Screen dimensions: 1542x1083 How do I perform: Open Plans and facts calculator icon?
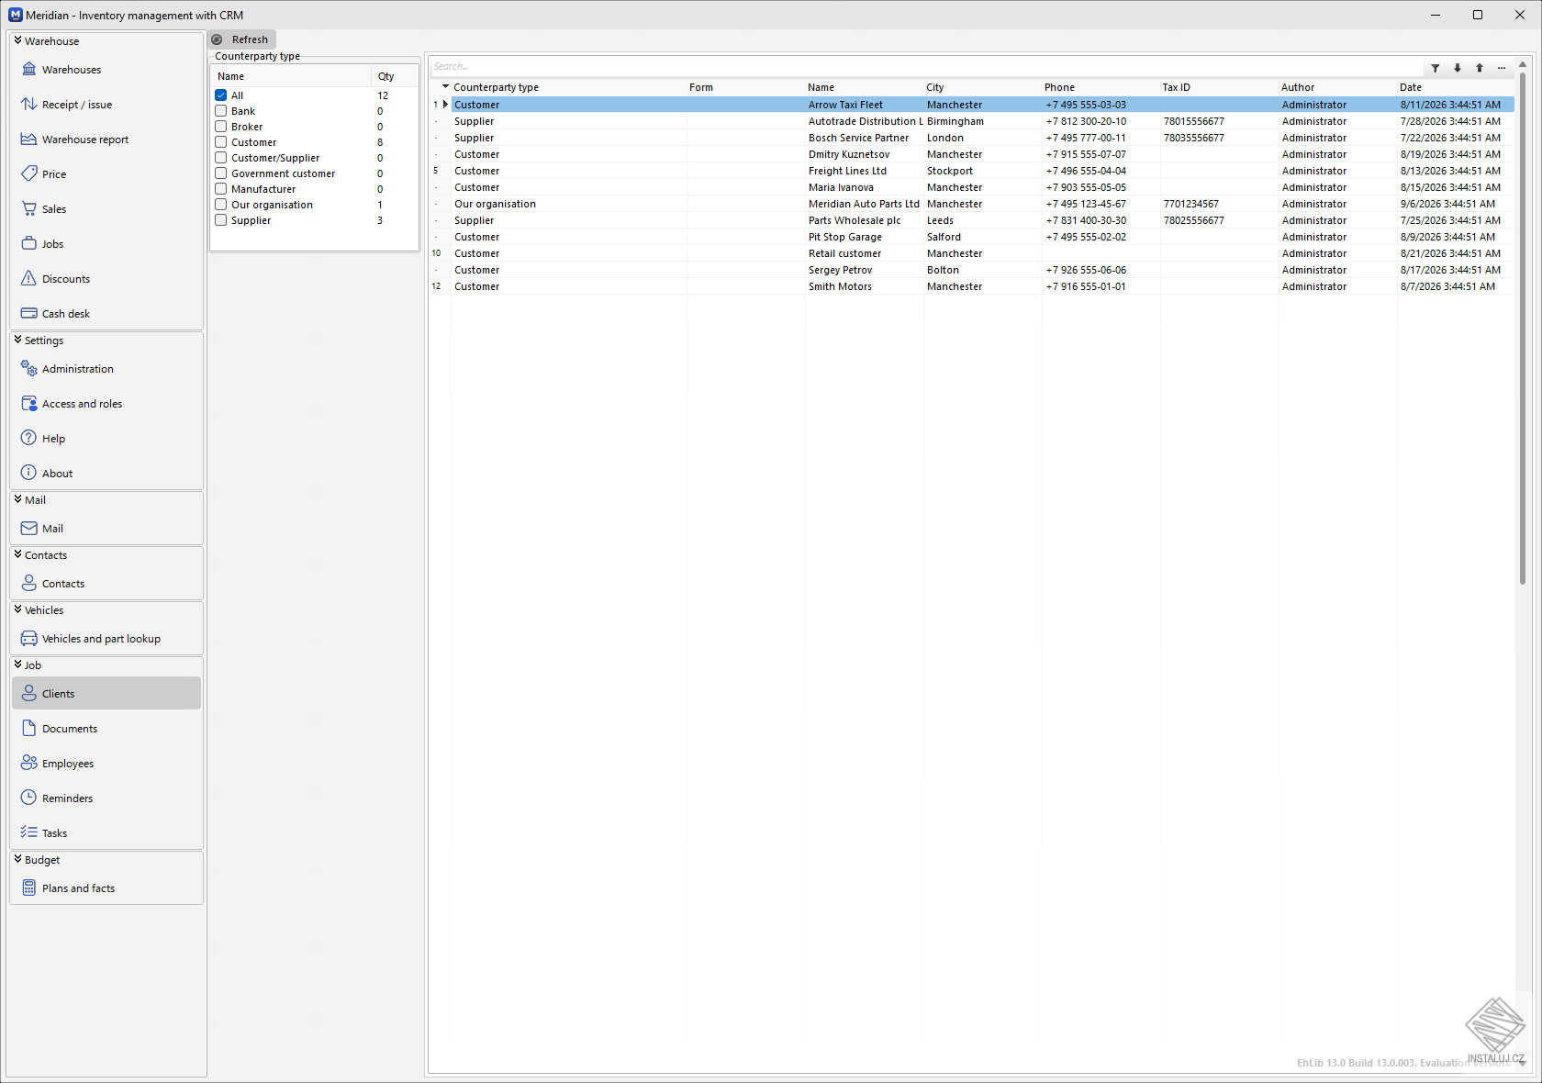[29, 888]
